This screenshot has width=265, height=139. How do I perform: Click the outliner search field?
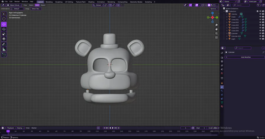tap(241, 5)
